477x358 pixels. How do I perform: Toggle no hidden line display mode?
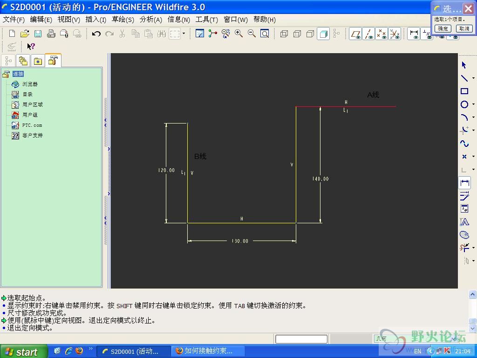(310, 34)
